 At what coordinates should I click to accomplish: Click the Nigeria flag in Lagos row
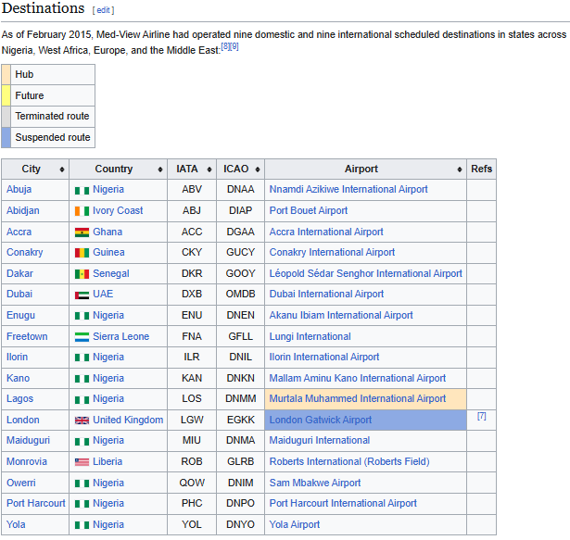click(x=82, y=400)
